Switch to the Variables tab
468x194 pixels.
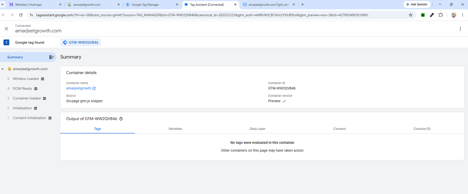coord(175,129)
